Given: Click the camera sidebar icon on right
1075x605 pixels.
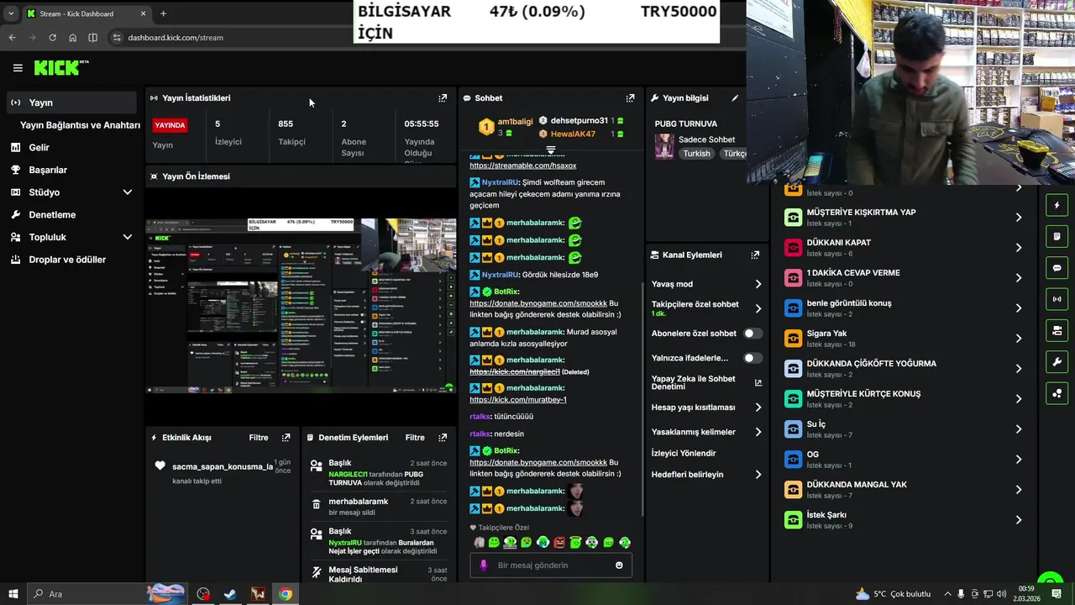Looking at the screenshot, I should tap(1057, 330).
